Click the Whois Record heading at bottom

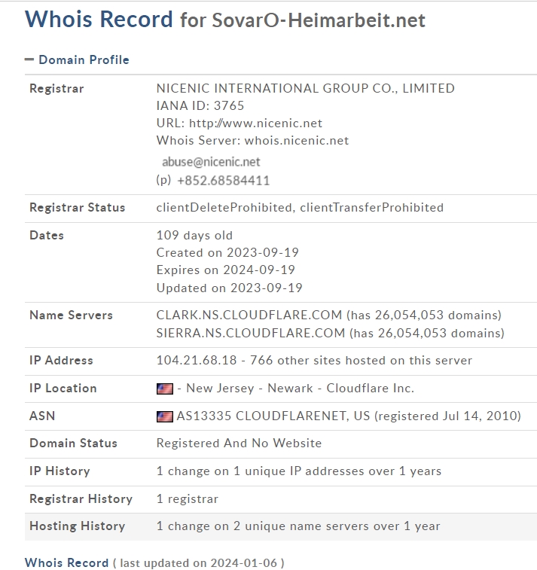pos(66,562)
